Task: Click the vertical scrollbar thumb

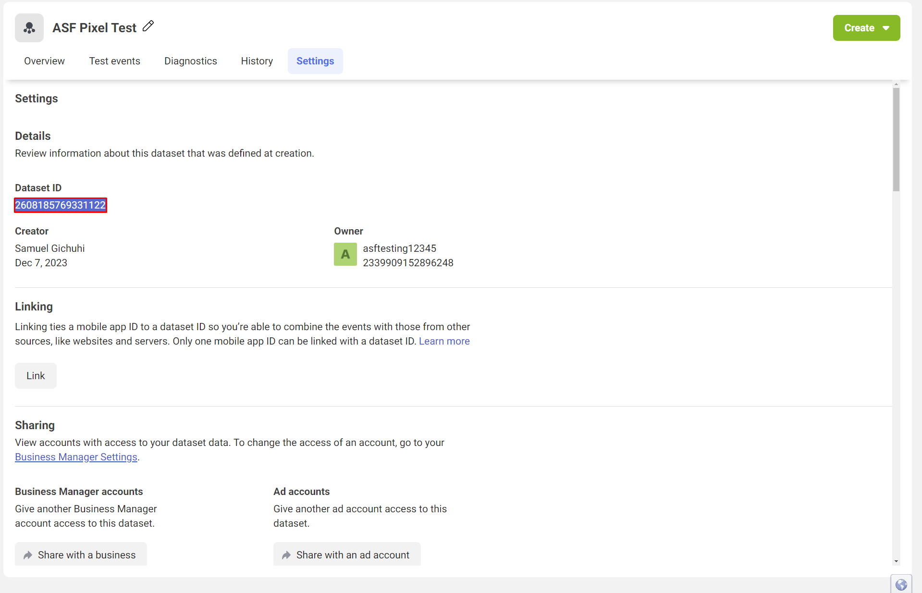Action: point(896,139)
